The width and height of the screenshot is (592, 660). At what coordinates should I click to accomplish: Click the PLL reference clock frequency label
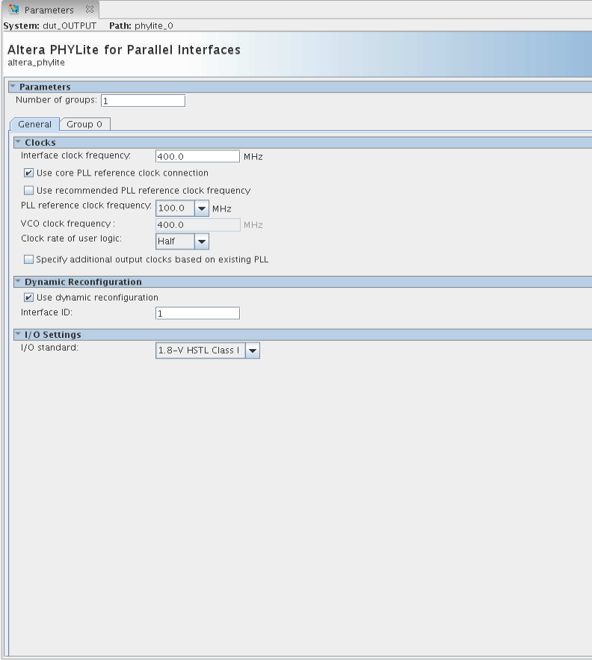[86, 206]
